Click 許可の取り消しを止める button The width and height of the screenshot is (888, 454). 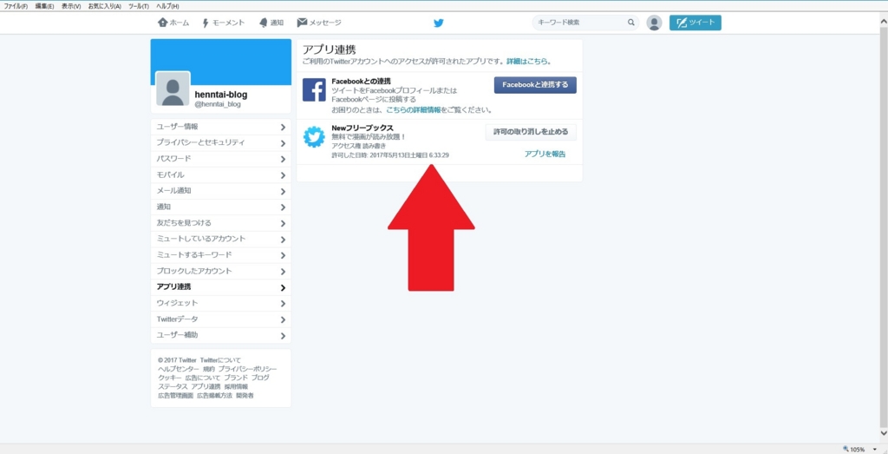tap(531, 132)
